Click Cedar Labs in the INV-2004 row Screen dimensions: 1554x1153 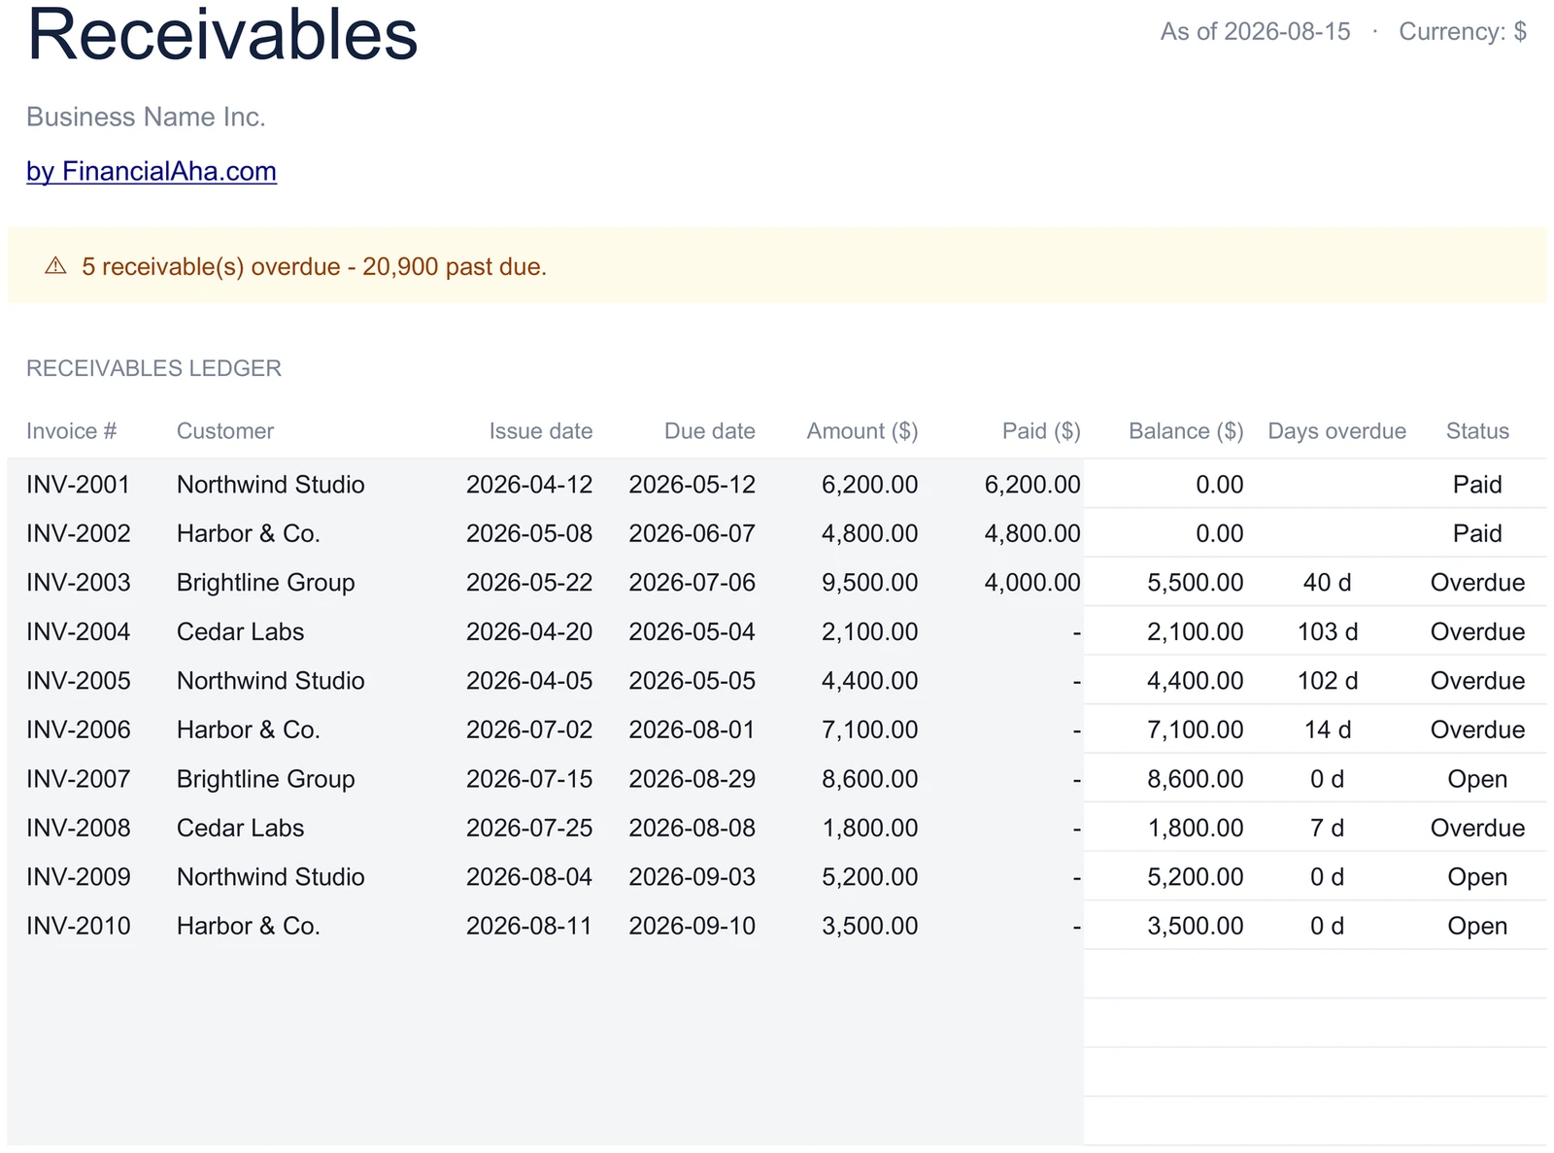[x=240, y=631]
